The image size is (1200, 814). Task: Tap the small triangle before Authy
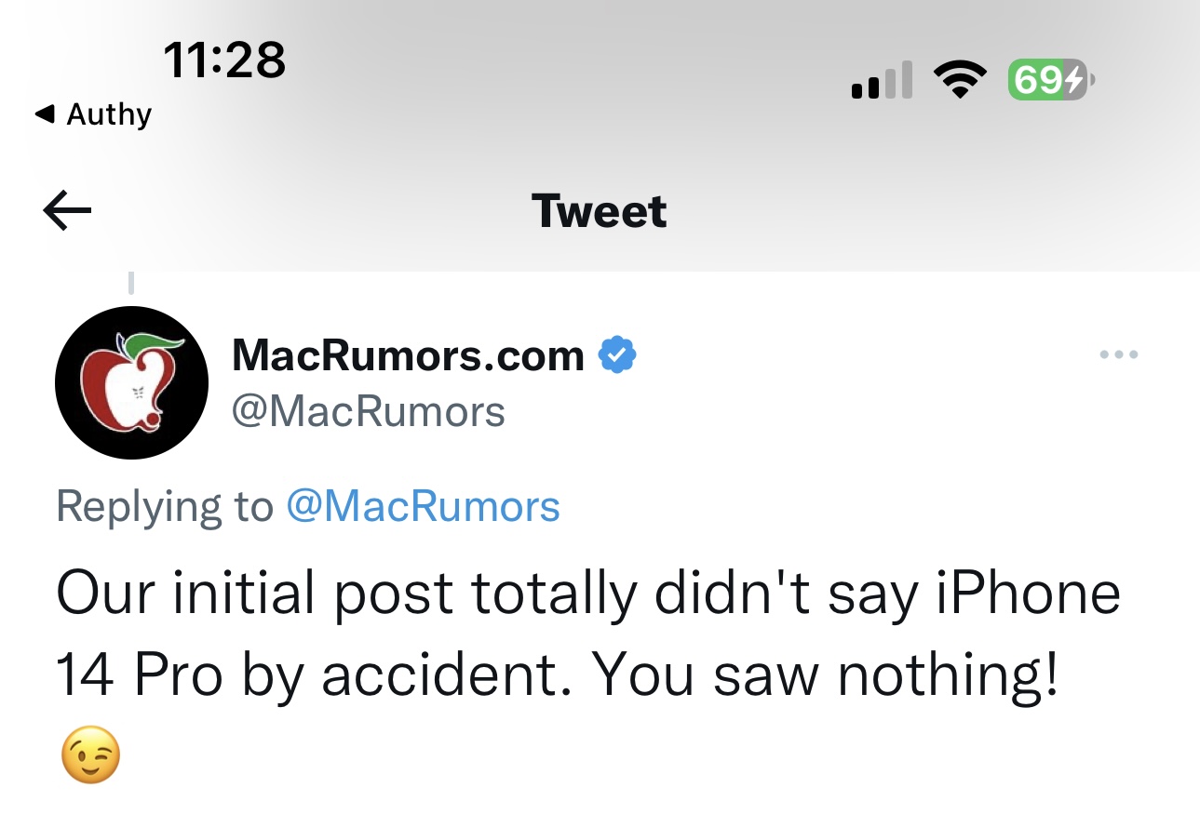pyautogui.click(x=43, y=114)
